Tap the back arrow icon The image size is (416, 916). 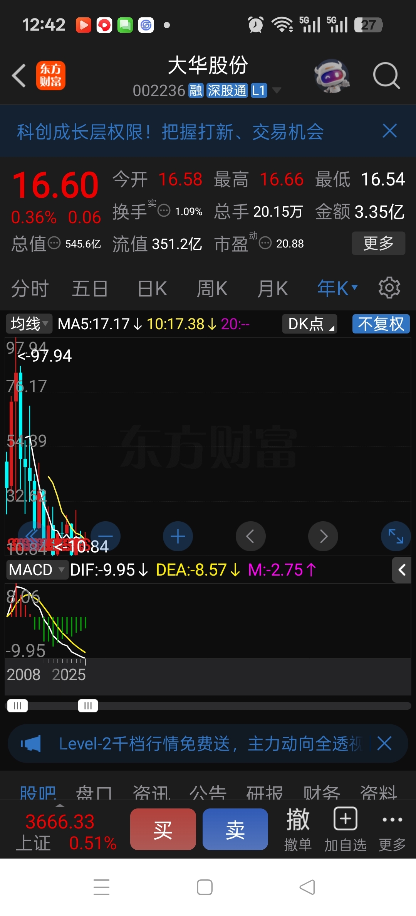18,76
